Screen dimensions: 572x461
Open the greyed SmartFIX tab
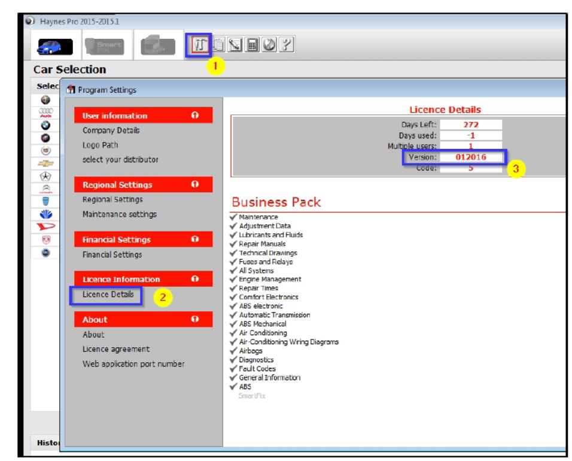click(x=104, y=46)
